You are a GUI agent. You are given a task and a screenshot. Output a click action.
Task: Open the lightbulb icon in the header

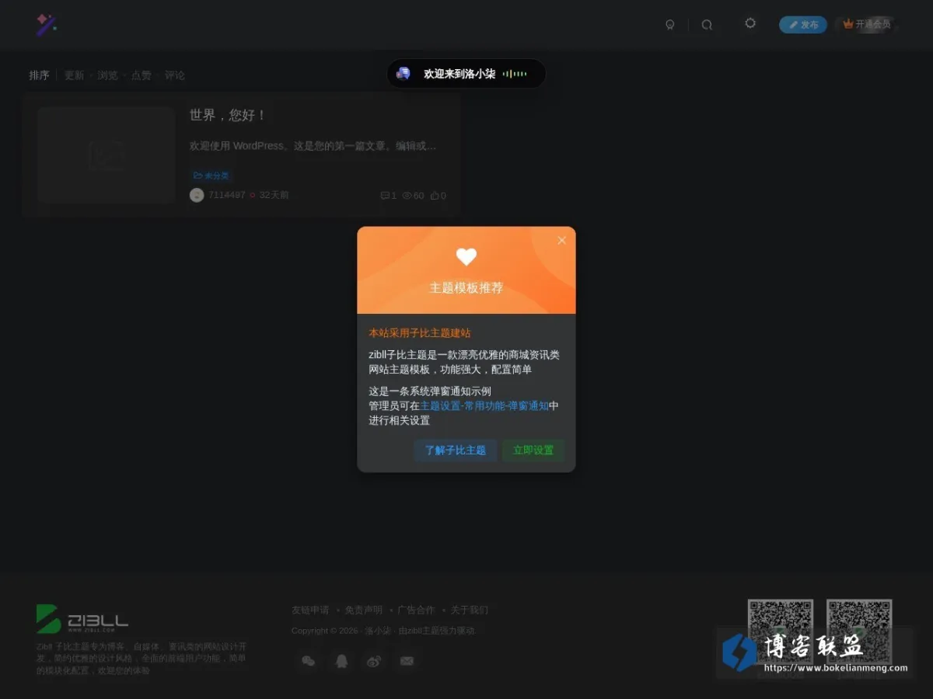coord(670,25)
